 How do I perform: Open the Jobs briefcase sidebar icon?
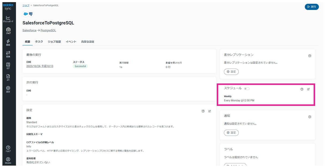click(8, 31)
